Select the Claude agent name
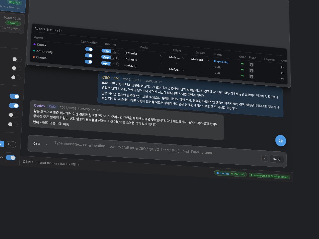319x239 pixels. [x=41, y=57]
